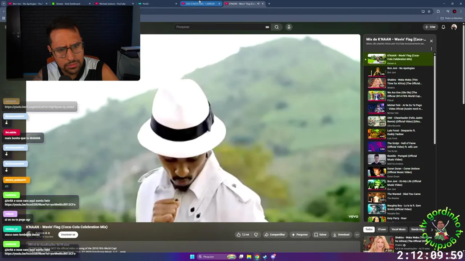Close the Mix de K'NAAN playlist panel
This screenshot has height=261, width=465.
coord(431,41)
